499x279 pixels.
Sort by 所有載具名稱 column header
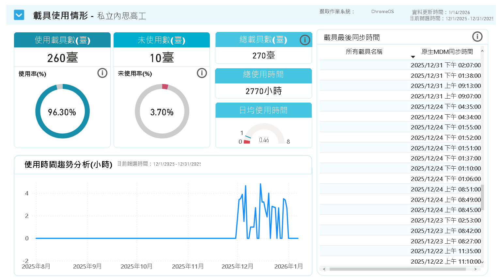pyautogui.click(x=364, y=52)
